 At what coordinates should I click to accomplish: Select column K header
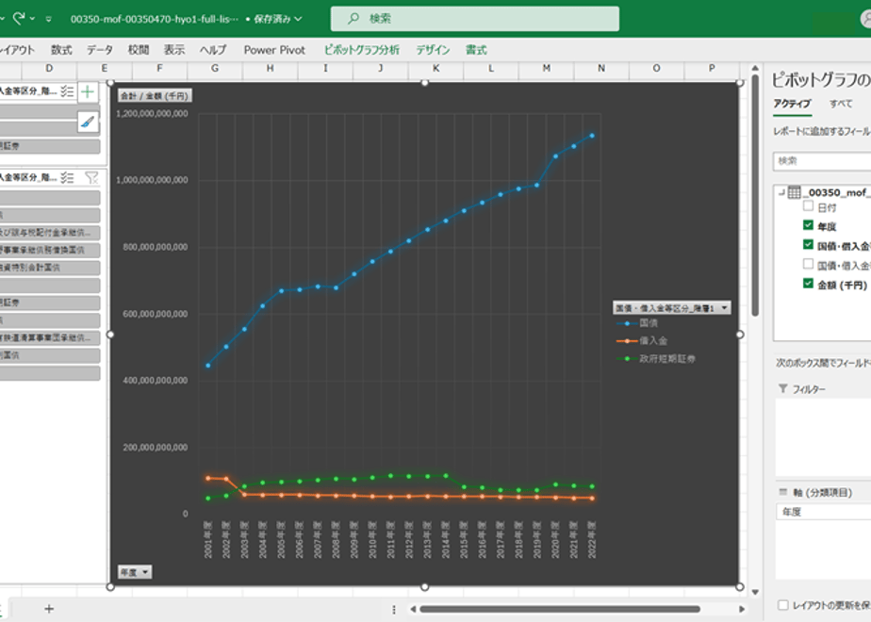pos(436,68)
